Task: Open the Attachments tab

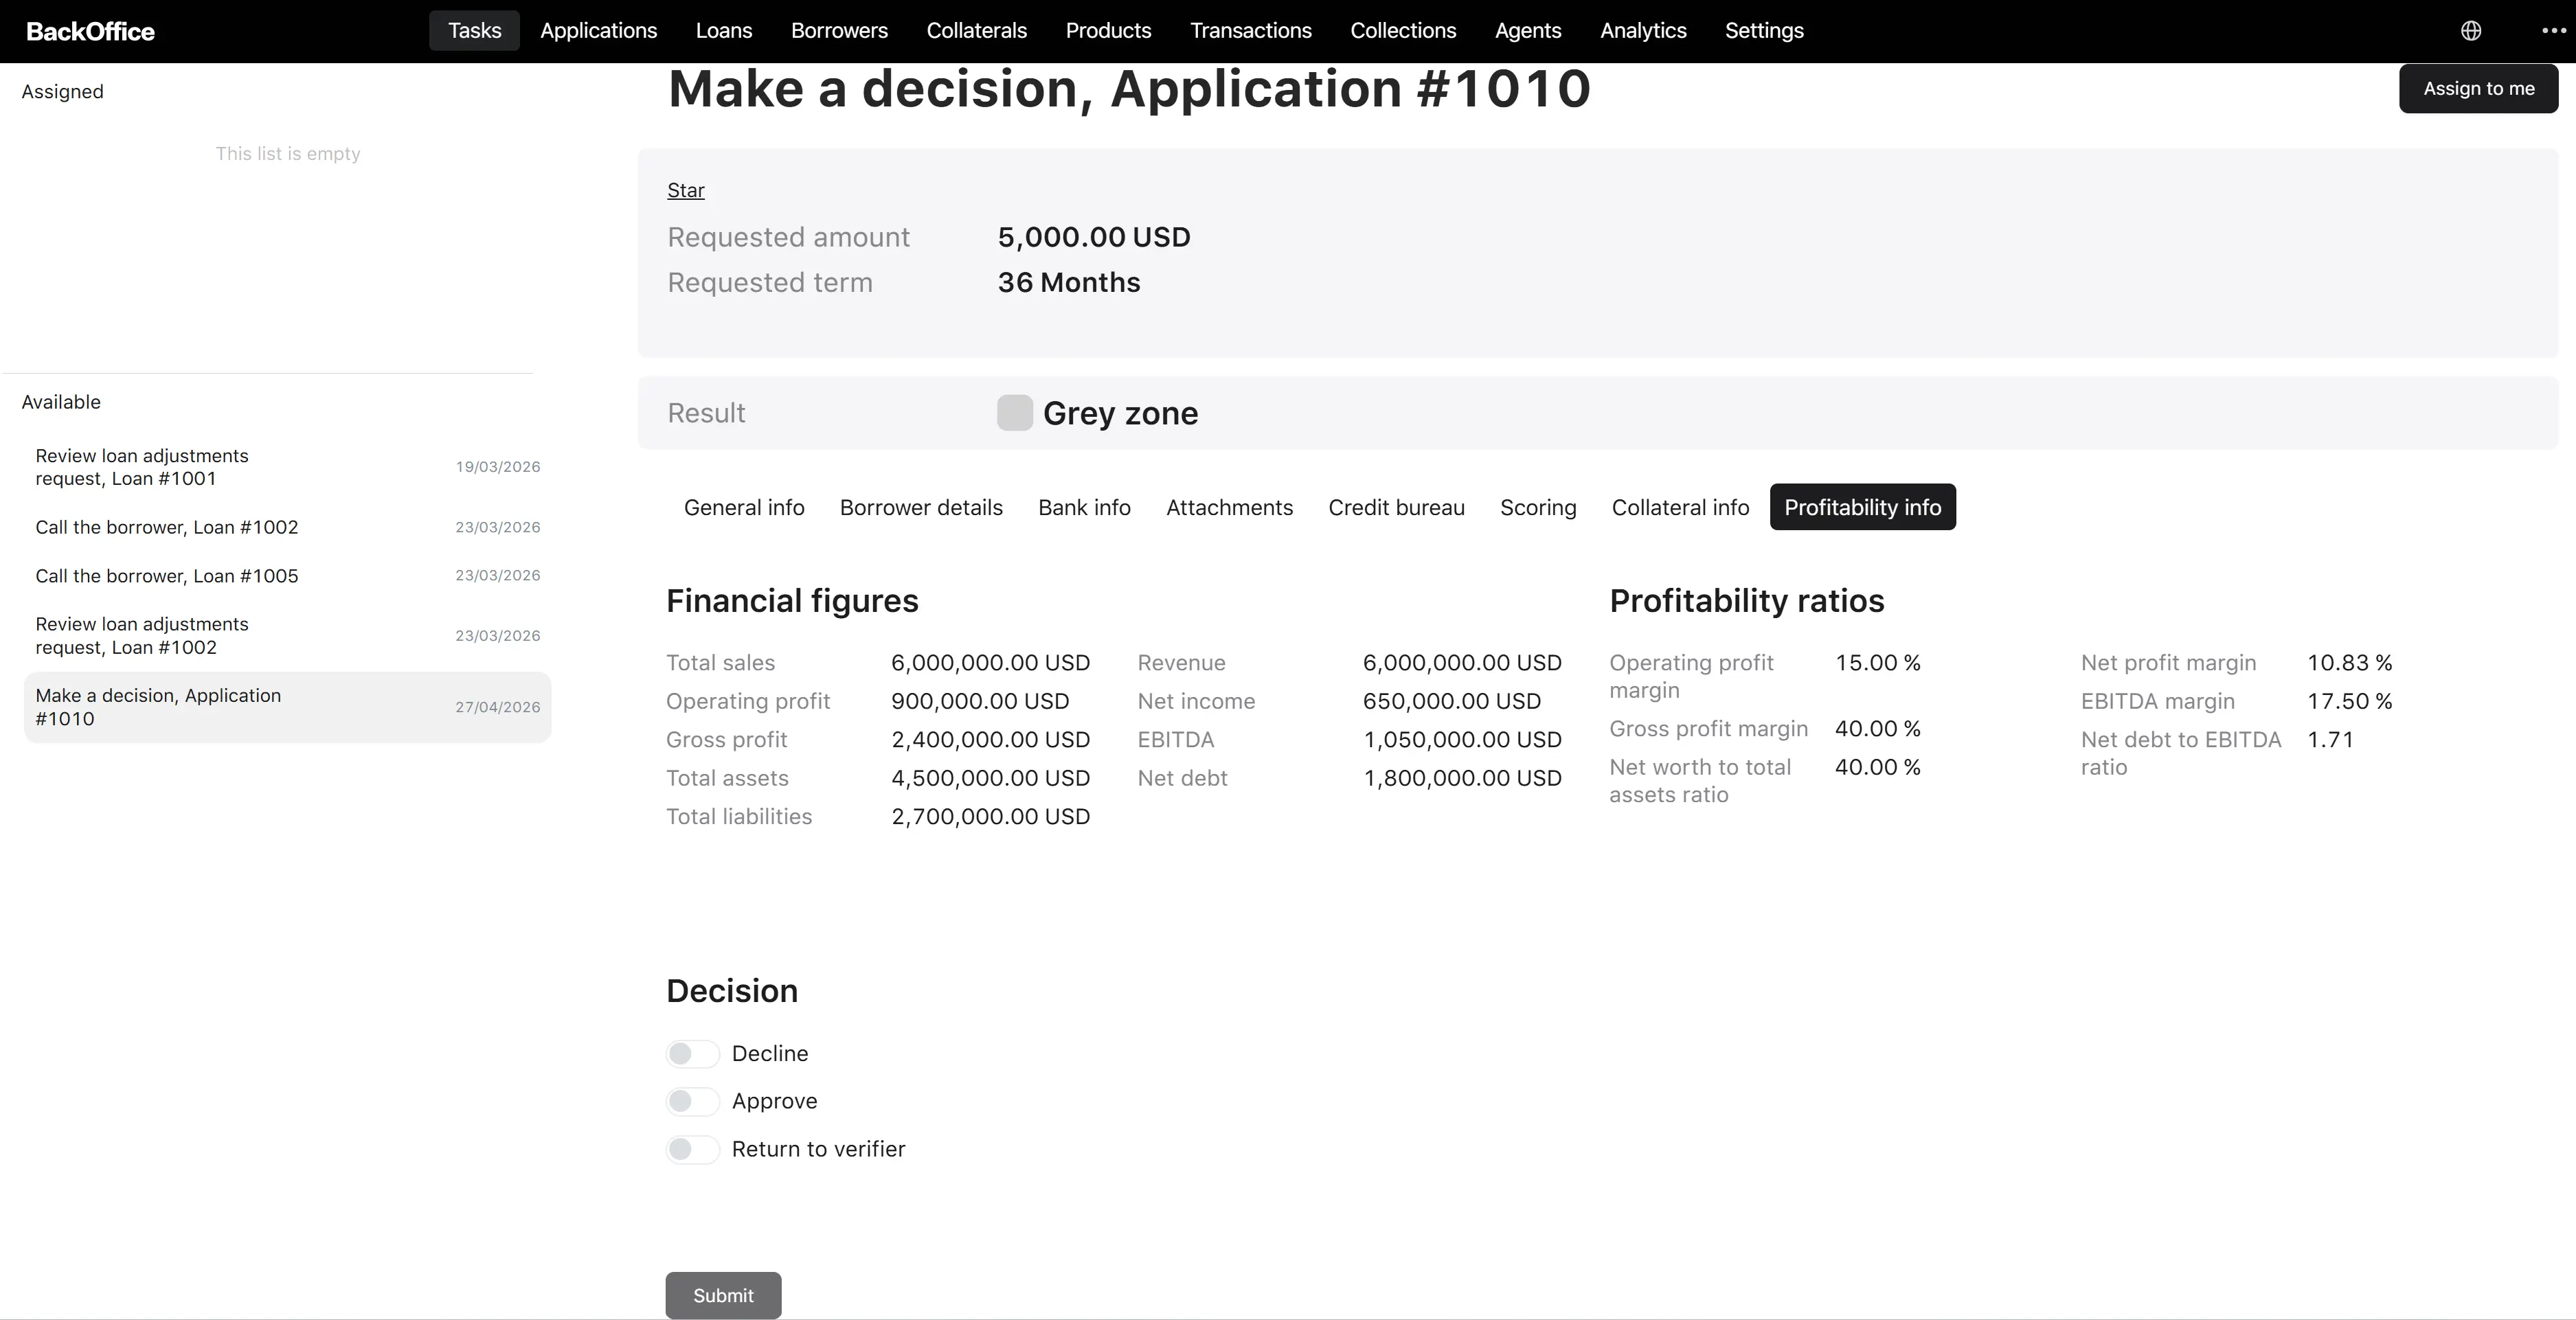Action: [1229, 508]
